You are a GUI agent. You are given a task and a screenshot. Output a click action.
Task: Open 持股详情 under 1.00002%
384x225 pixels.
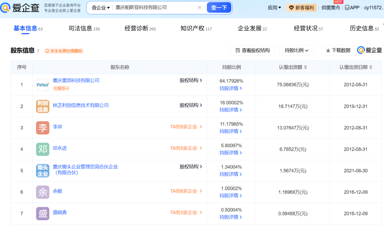(231, 196)
